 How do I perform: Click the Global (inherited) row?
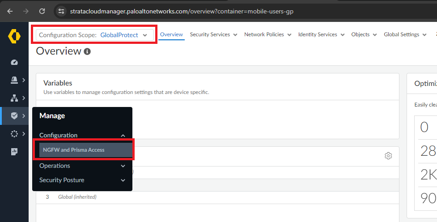(217, 197)
